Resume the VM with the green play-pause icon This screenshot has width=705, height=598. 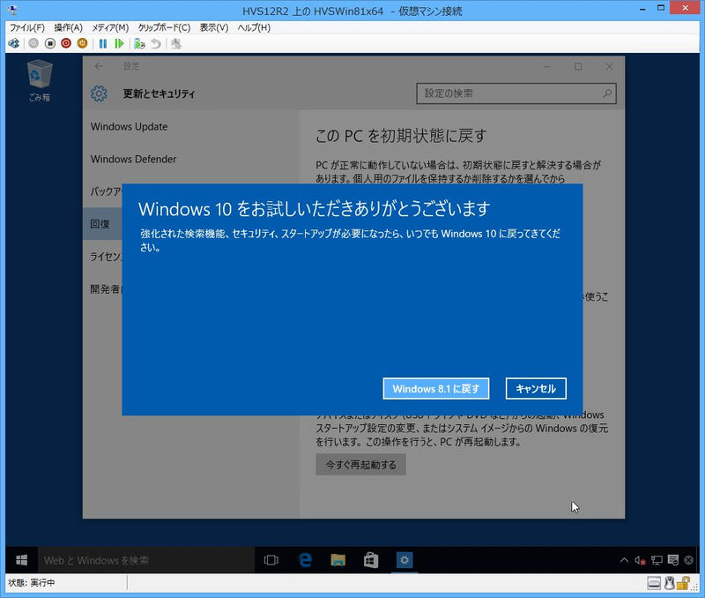[119, 43]
